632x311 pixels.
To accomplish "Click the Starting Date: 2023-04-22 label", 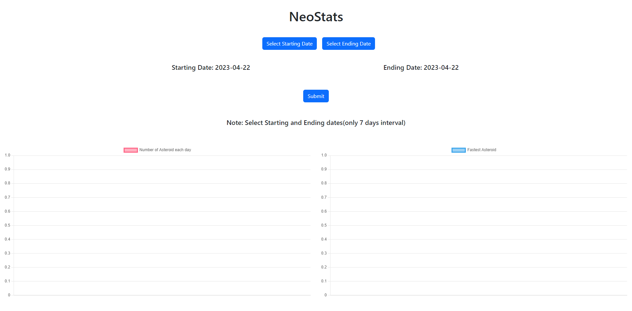I will click(x=211, y=67).
